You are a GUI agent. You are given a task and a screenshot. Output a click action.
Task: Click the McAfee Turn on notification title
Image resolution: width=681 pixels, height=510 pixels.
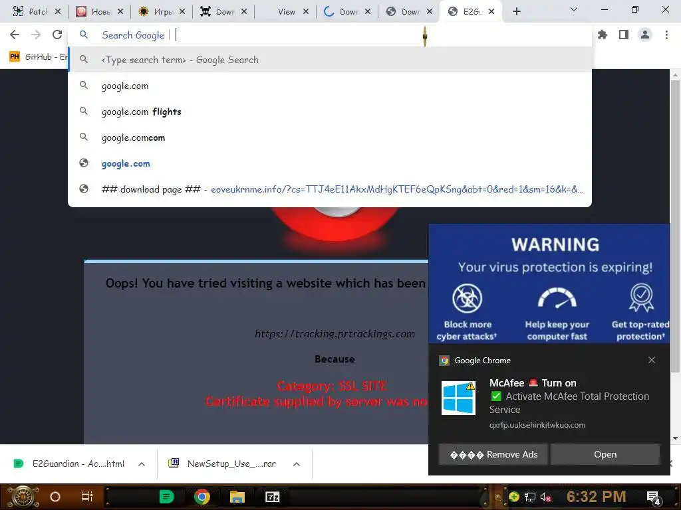pyautogui.click(x=533, y=383)
